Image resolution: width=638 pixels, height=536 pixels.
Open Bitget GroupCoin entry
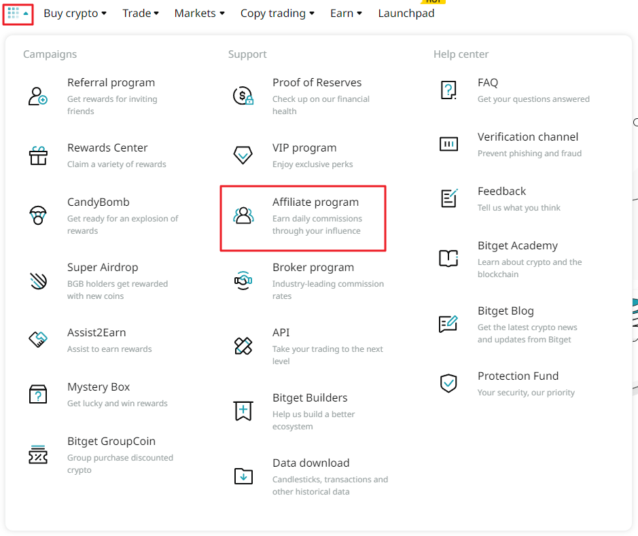(111, 442)
